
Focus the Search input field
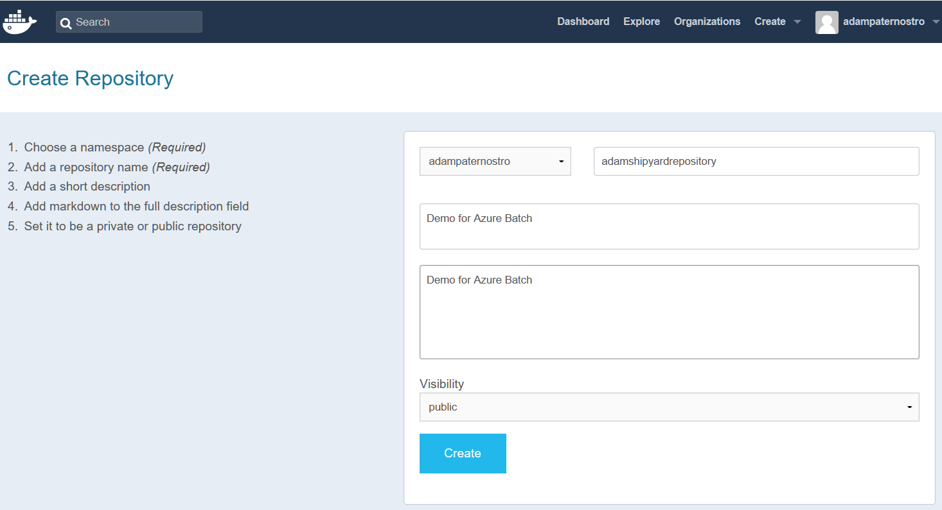coord(129,22)
